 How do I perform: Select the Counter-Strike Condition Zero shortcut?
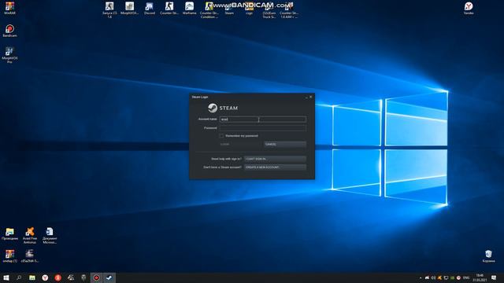[209, 9]
